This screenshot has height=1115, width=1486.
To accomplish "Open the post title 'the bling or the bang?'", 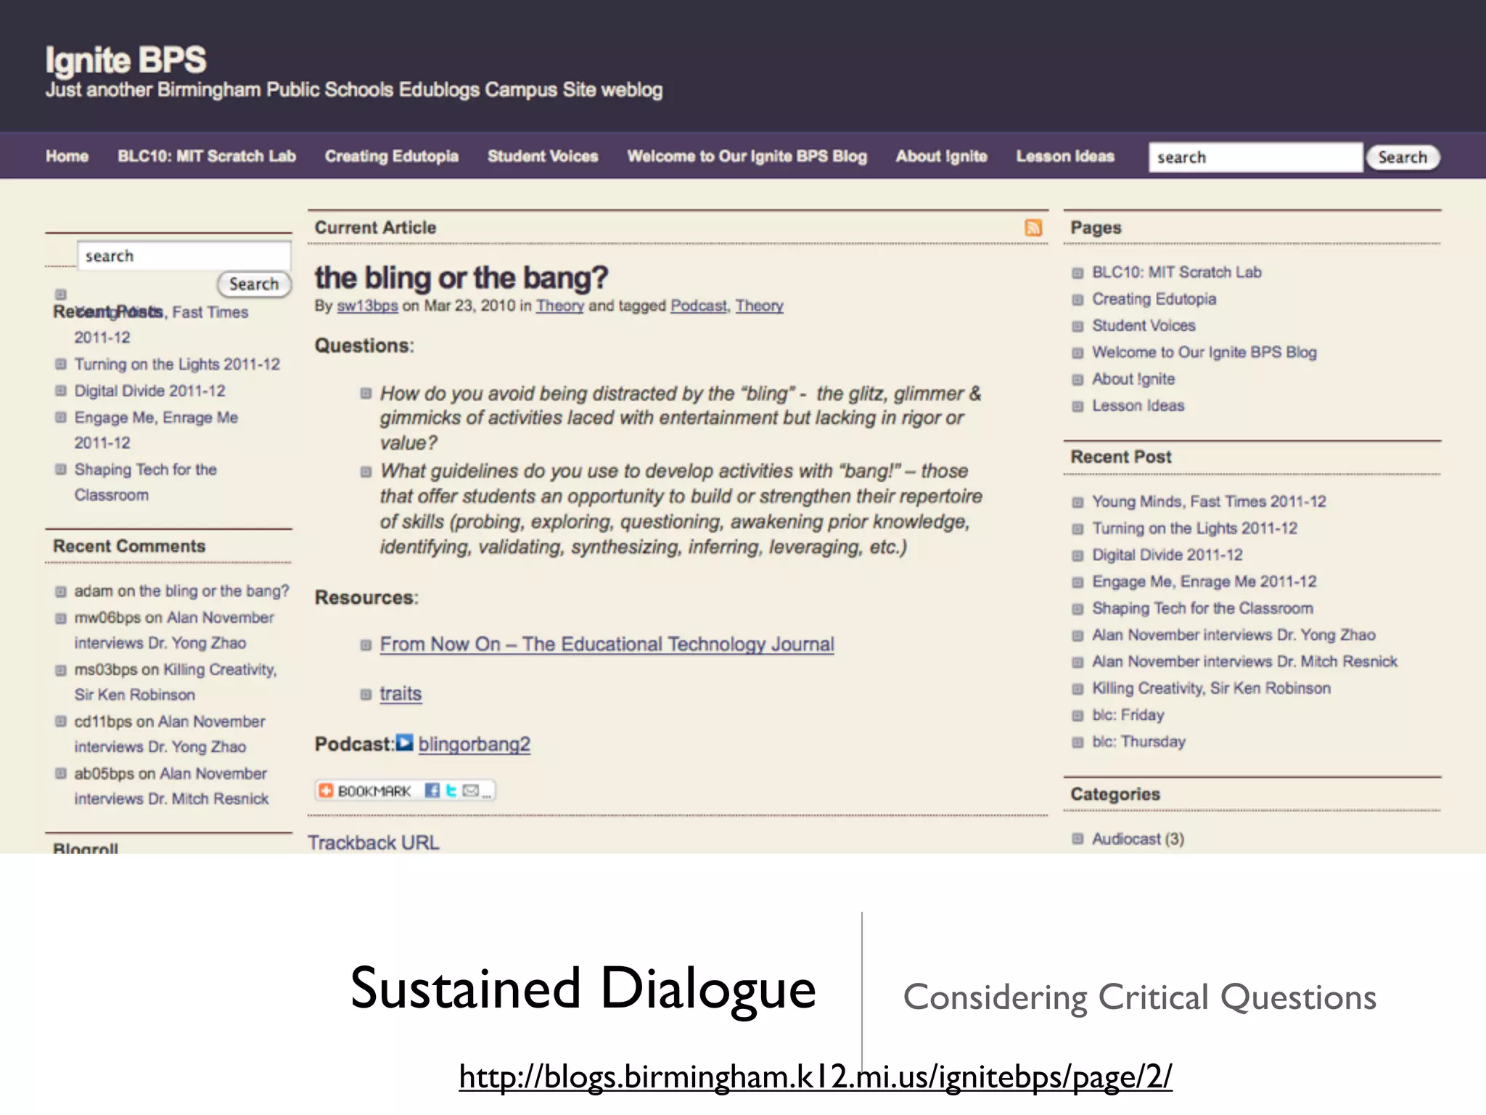I will (461, 278).
